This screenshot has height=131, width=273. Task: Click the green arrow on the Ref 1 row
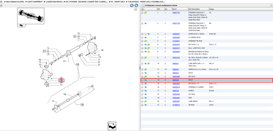pyautogui.click(x=146, y=13)
